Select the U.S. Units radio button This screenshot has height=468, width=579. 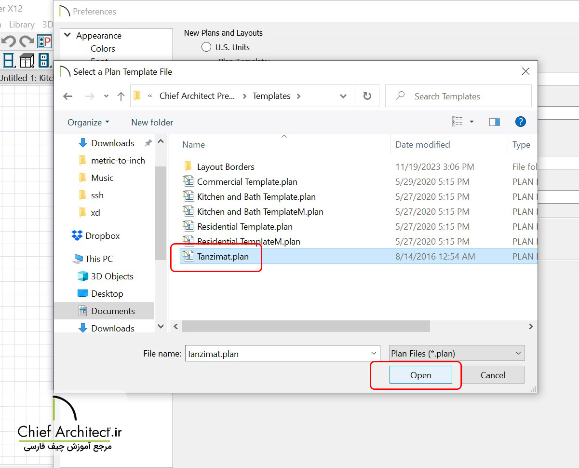click(206, 47)
